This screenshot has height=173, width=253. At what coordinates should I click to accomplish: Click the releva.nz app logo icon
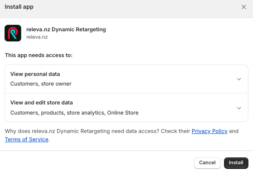(x=13, y=33)
